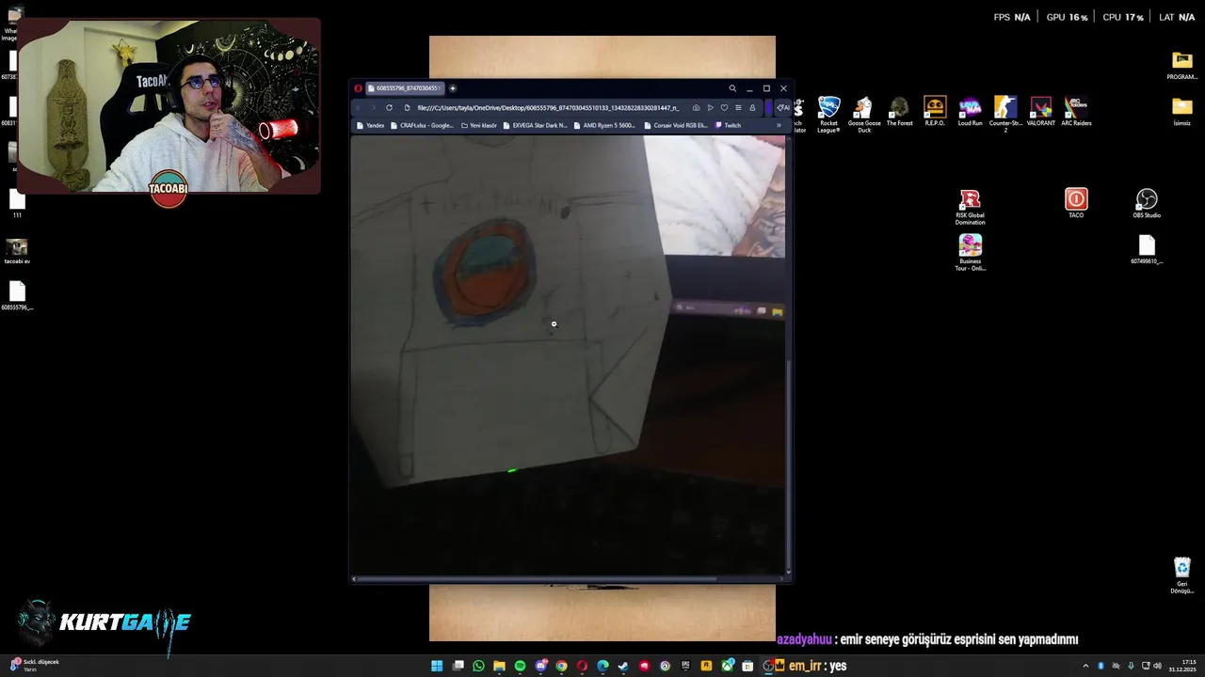
Task: Select R.E.P.O. desktop shortcut
Action: (x=935, y=111)
